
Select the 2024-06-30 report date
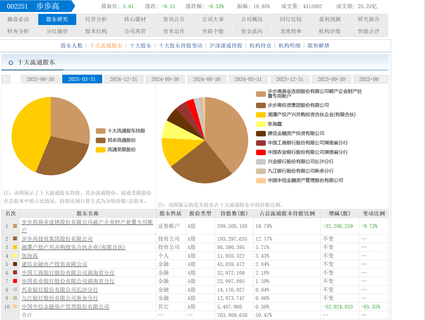(207, 79)
